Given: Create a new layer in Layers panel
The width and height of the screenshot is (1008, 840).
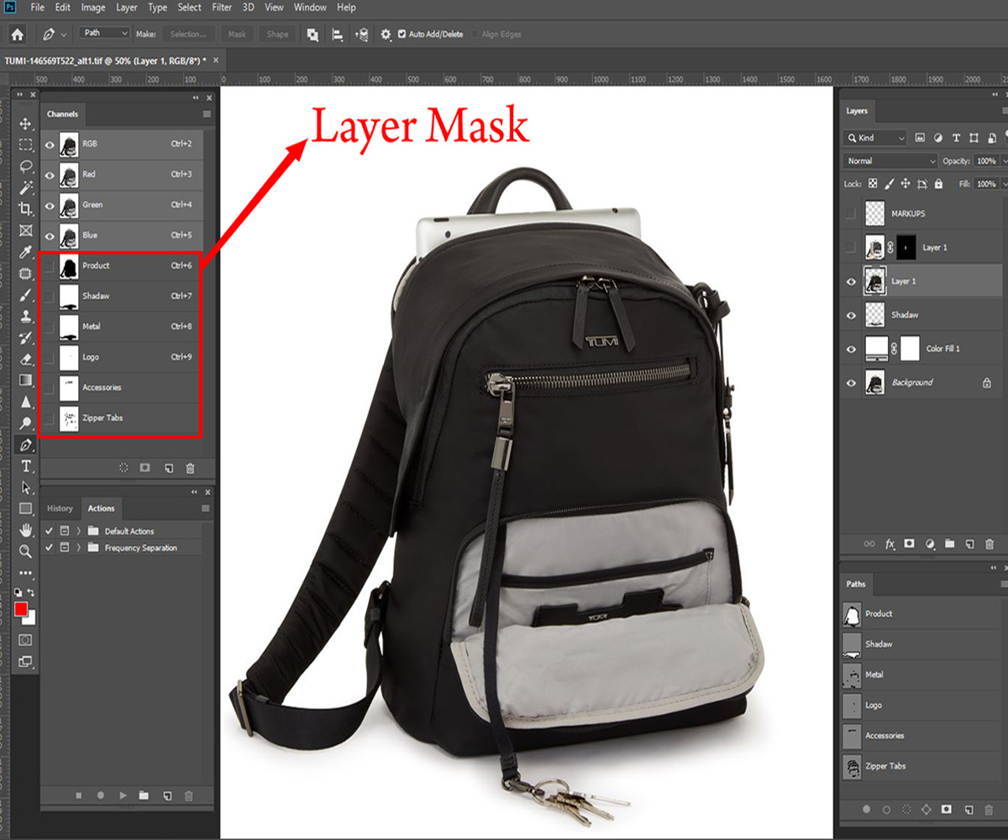Looking at the screenshot, I should (x=969, y=543).
